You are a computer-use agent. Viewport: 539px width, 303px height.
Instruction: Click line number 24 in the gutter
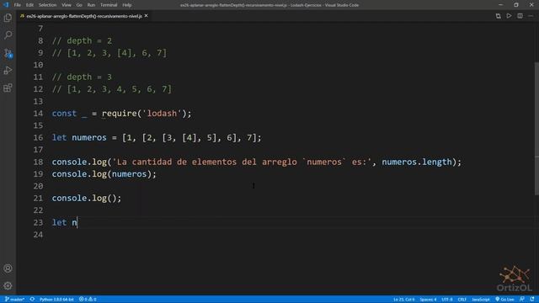(x=38, y=235)
